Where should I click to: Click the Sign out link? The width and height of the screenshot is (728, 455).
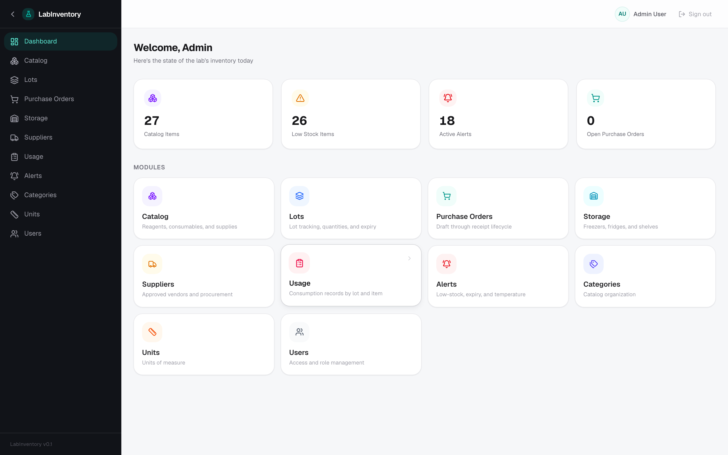click(695, 14)
